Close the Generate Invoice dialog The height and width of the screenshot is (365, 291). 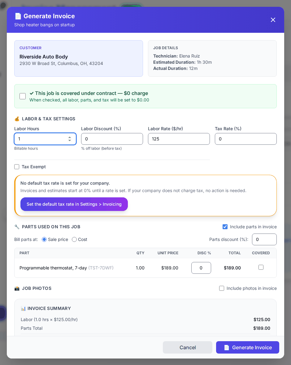[273, 20]
